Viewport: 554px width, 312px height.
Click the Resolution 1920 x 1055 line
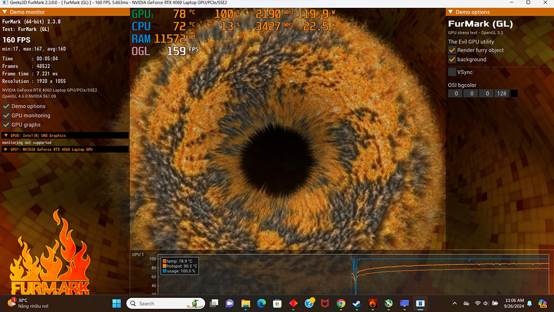coord(34,81)
